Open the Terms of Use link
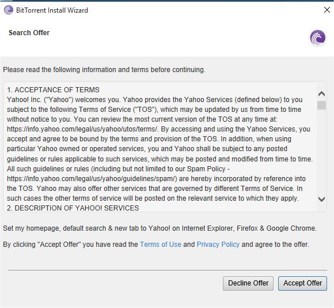Screen dimensions: 334x308 [161, 245]
